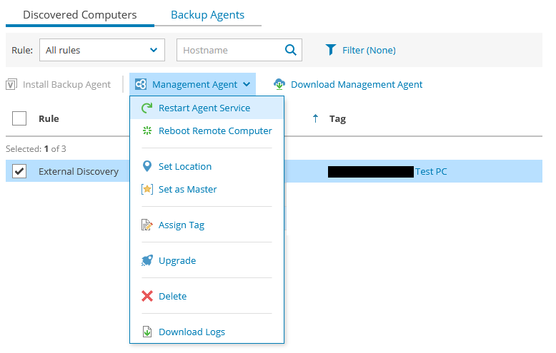This screenshot has height=353, width=556.
Task: Click the Tag column header
Action: click(x=337, y=119)
